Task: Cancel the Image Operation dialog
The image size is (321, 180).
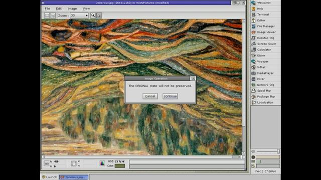Action: pyautogui.click(x=150, y=96)
